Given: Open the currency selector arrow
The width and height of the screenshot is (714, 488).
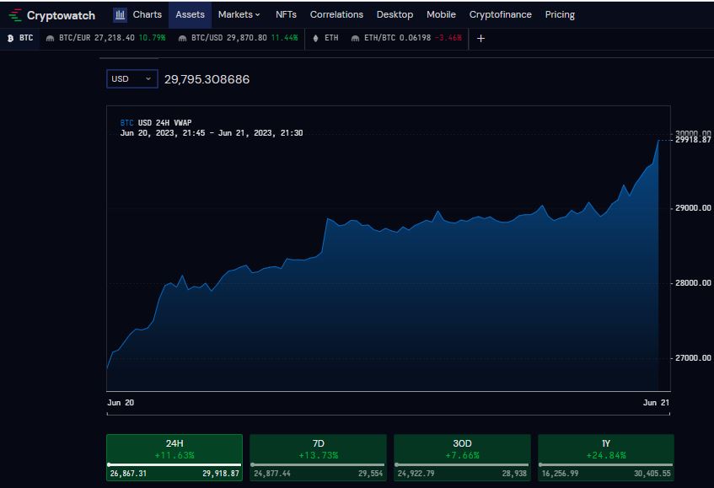Looking at the screenshot, I should (148, 78).
